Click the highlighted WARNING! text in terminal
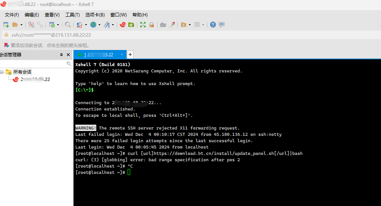This screenshot has width=381, height=206. point(85,128)
